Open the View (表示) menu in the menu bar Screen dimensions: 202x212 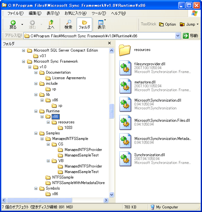coord(53,13)
